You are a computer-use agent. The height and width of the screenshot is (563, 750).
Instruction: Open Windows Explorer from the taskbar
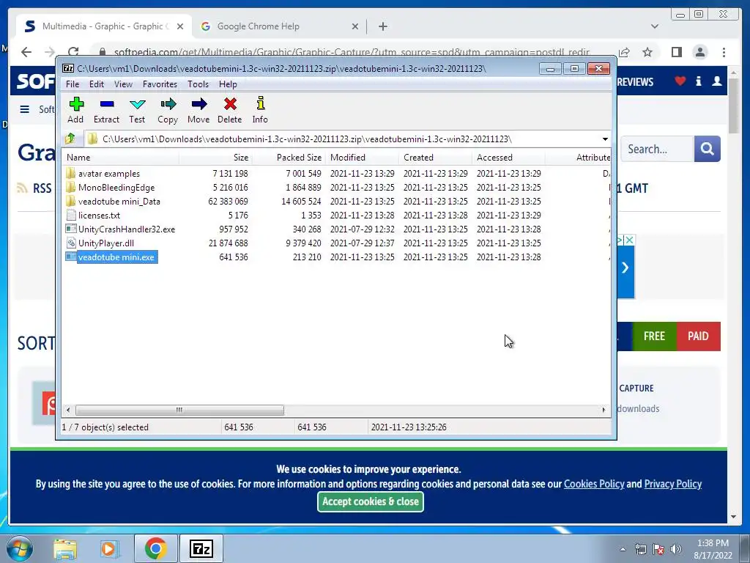click(x=65, y=548)
